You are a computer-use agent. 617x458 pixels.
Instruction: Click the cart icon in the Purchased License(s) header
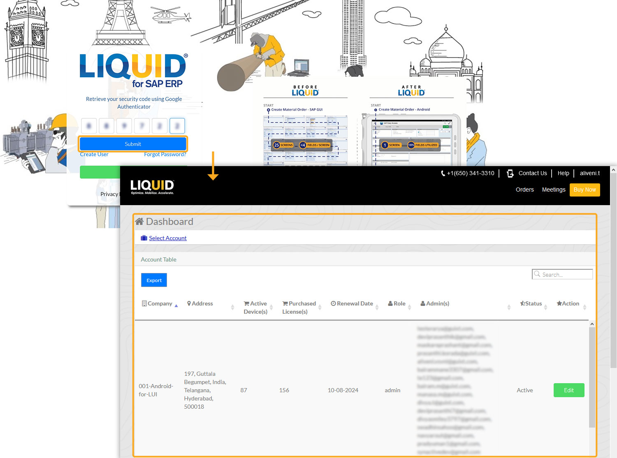(x=285, y=303)
